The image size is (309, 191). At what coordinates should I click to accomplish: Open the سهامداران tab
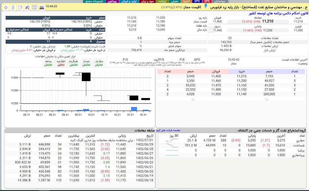click(221, 1)
